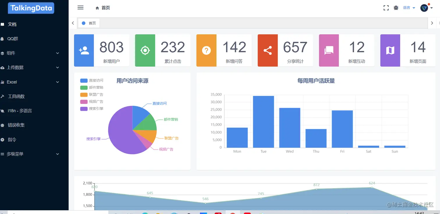This screenshot has height=214, width=440.
Task: Click the Sat bar in the weekly chart
Action: point(369,147)
